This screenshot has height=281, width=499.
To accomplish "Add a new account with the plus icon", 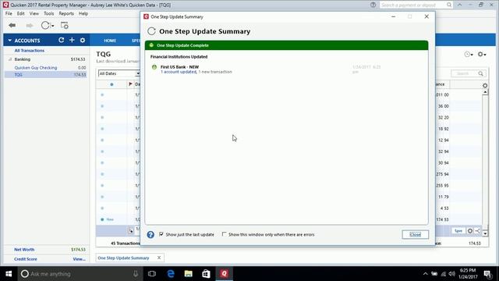I will pyautogui.click(x=72, y=40).
